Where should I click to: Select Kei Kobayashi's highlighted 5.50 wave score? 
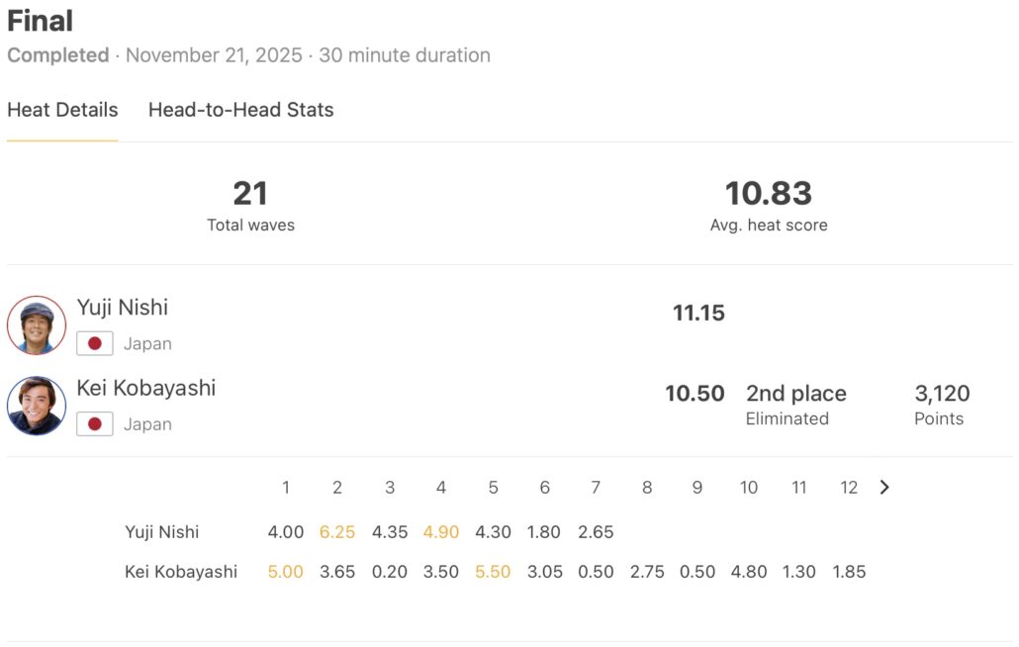493,572
